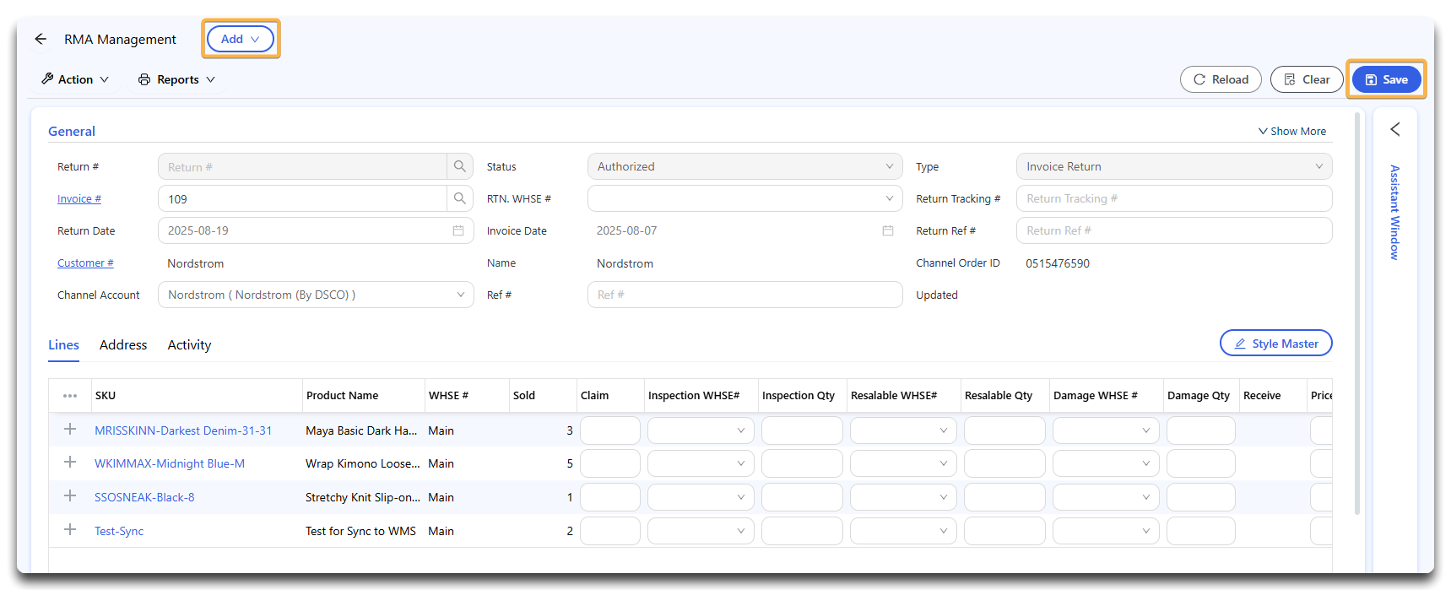
Task: Click the search icon beside Invoice # 109
Action: pyautogui.click(x=459, y=198)
